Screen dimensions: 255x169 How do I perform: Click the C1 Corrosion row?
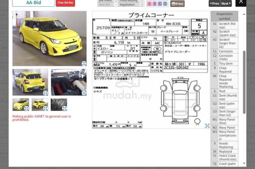coord(224,51)
